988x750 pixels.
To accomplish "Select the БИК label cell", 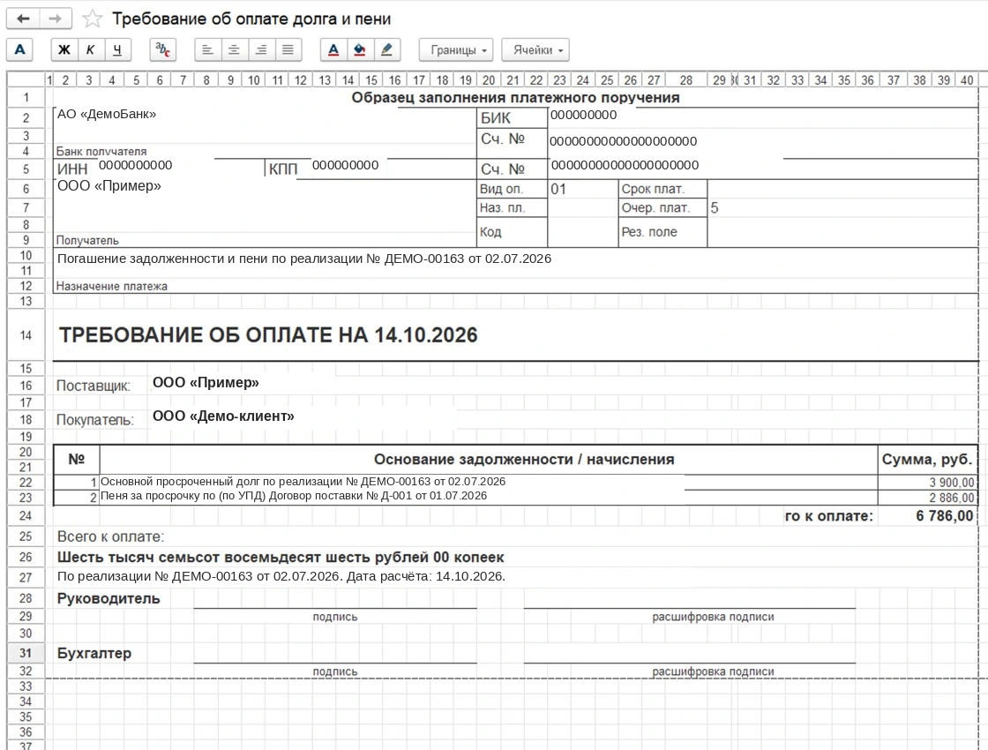I will [512, 118].
